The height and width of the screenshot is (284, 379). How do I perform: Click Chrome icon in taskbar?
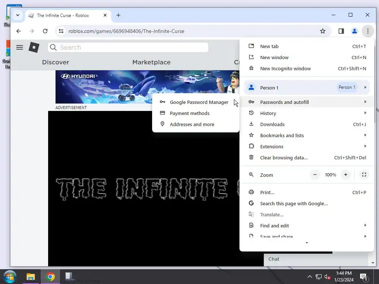click(50, 277)
